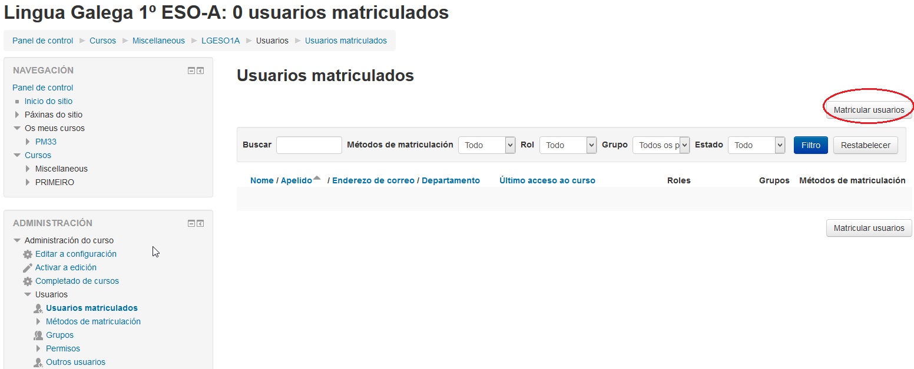Screen dimensions: 914x369
Task: Click the Miscellaneous breadcrumb link
Action: pos(158,41)
